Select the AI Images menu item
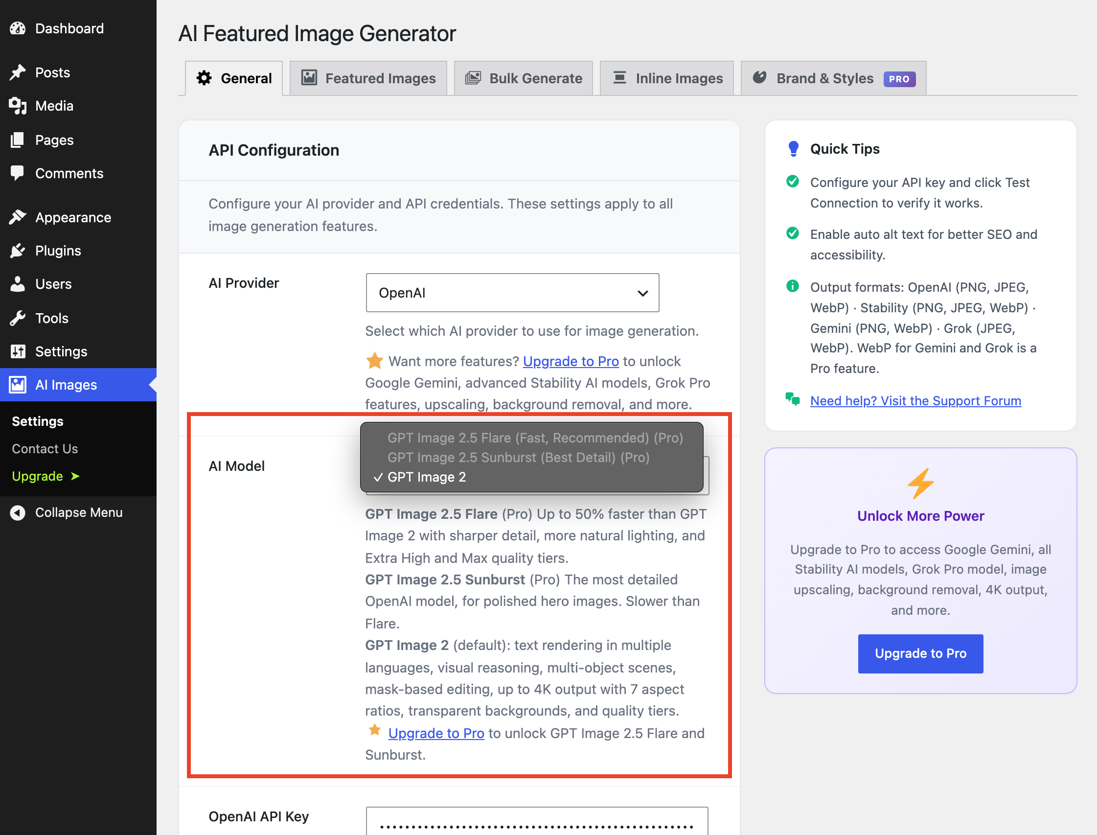This screenshot has height=835, width=1097. pyautogui.click(x=78, y=385)
